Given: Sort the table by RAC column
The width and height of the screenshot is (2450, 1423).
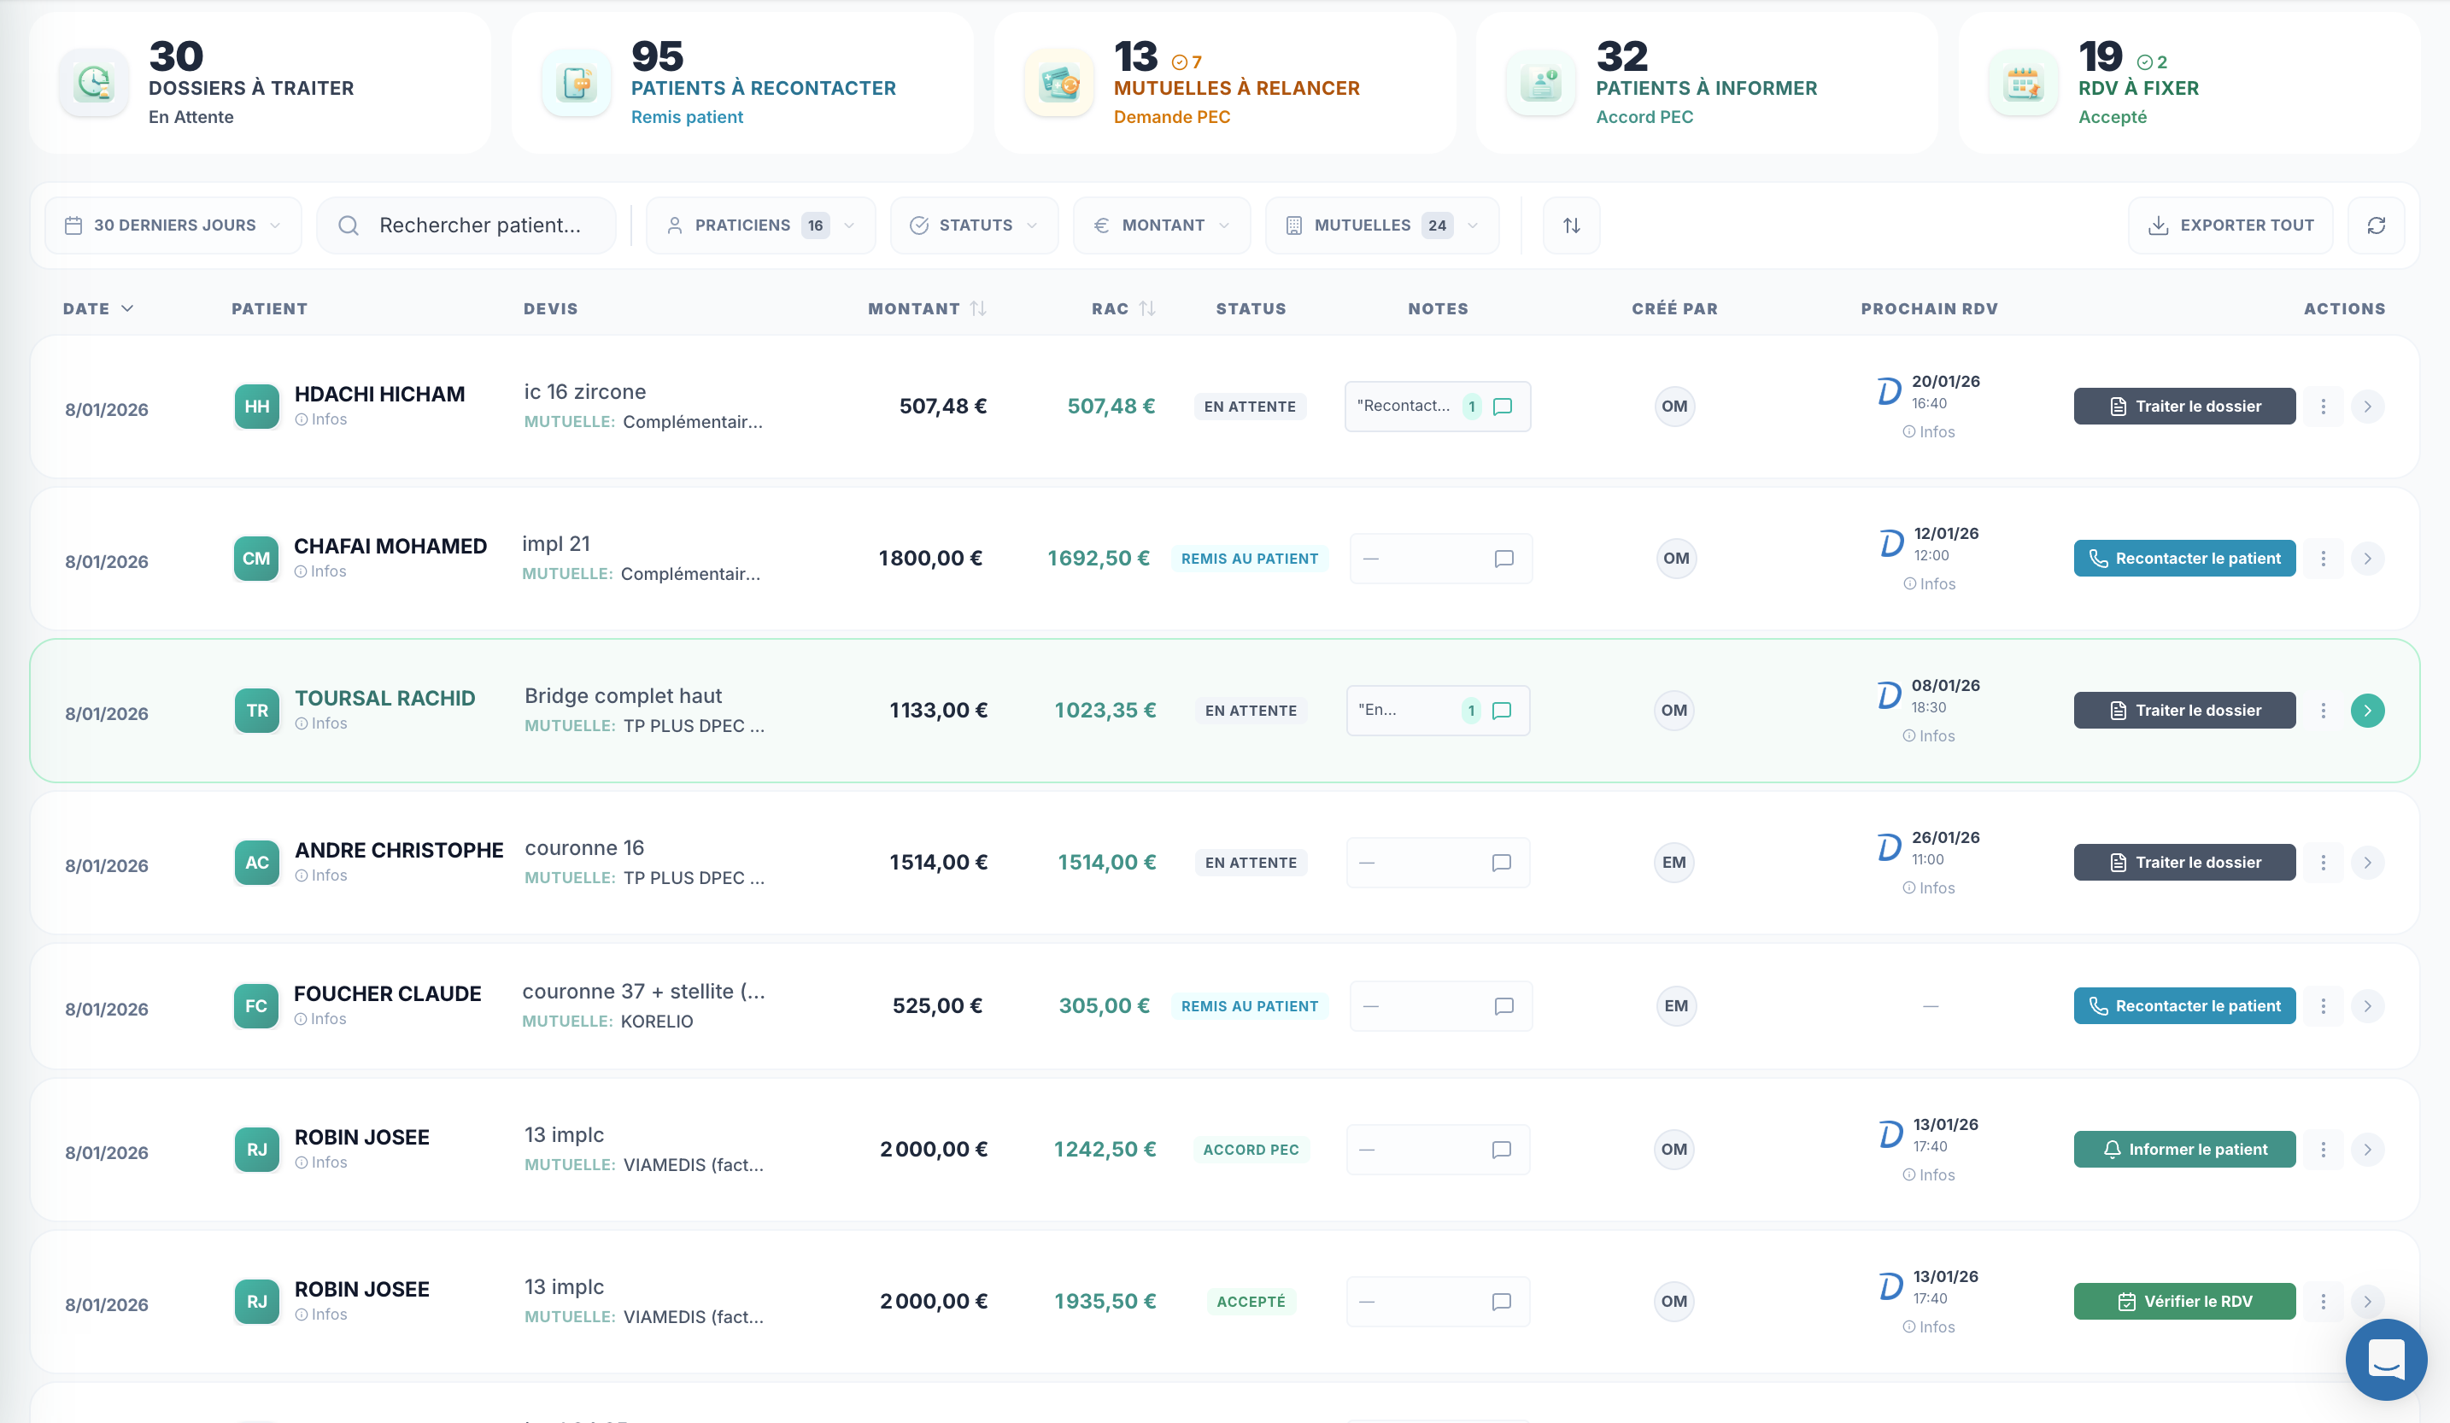Looking at the screenshot, I should point(1122,309).
